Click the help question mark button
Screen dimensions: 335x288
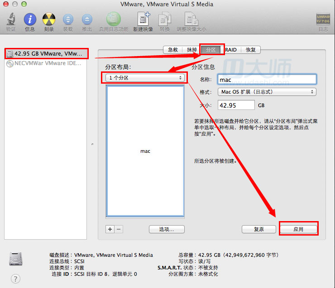coord(15,279)
